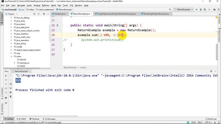Viewport: 221px width, 124px height.
Task: Click the vertical Project side tab
Action: (x=2, y=19)
